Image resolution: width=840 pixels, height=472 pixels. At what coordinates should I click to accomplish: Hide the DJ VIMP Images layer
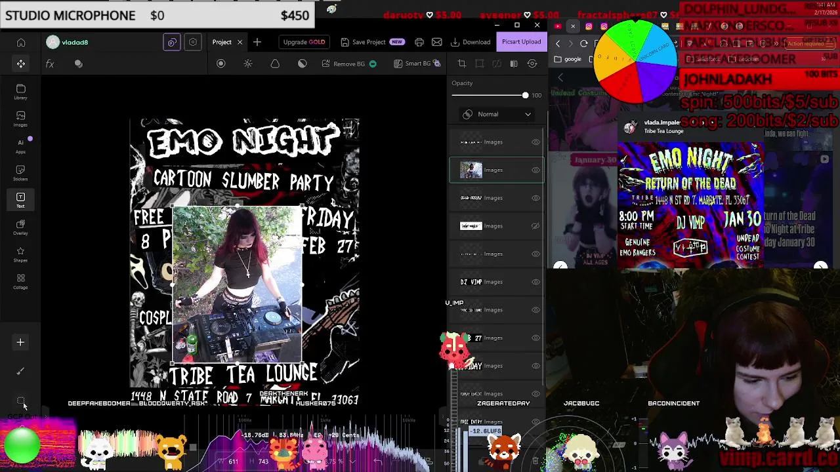click(535, 282)
